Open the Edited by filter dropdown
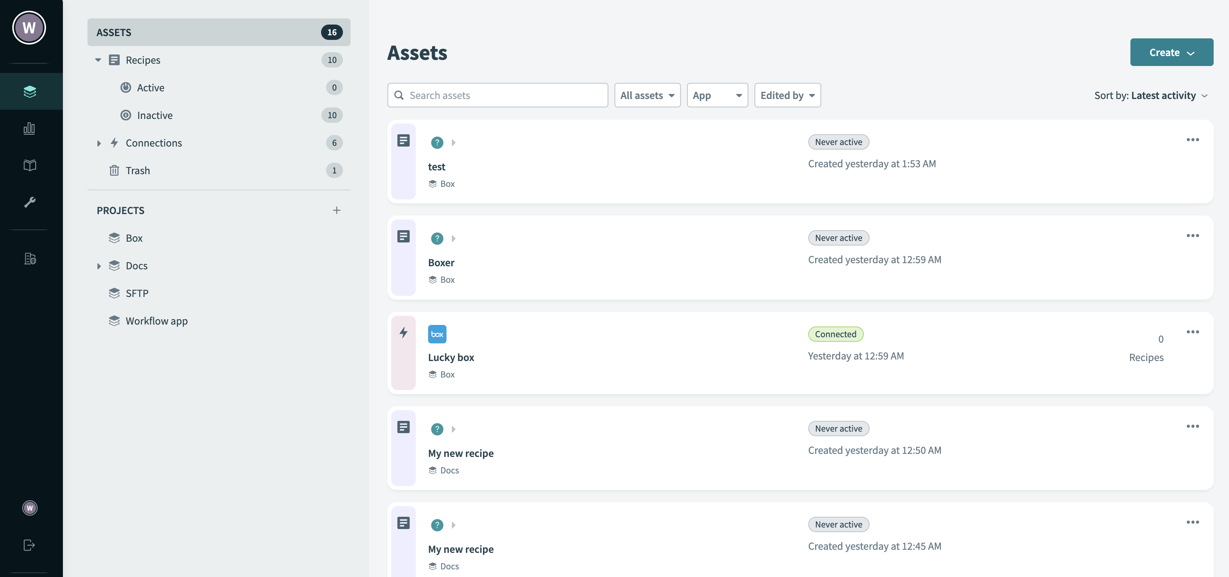The width and height of the screenshot is (1229, 577). (x=787, y=95)
